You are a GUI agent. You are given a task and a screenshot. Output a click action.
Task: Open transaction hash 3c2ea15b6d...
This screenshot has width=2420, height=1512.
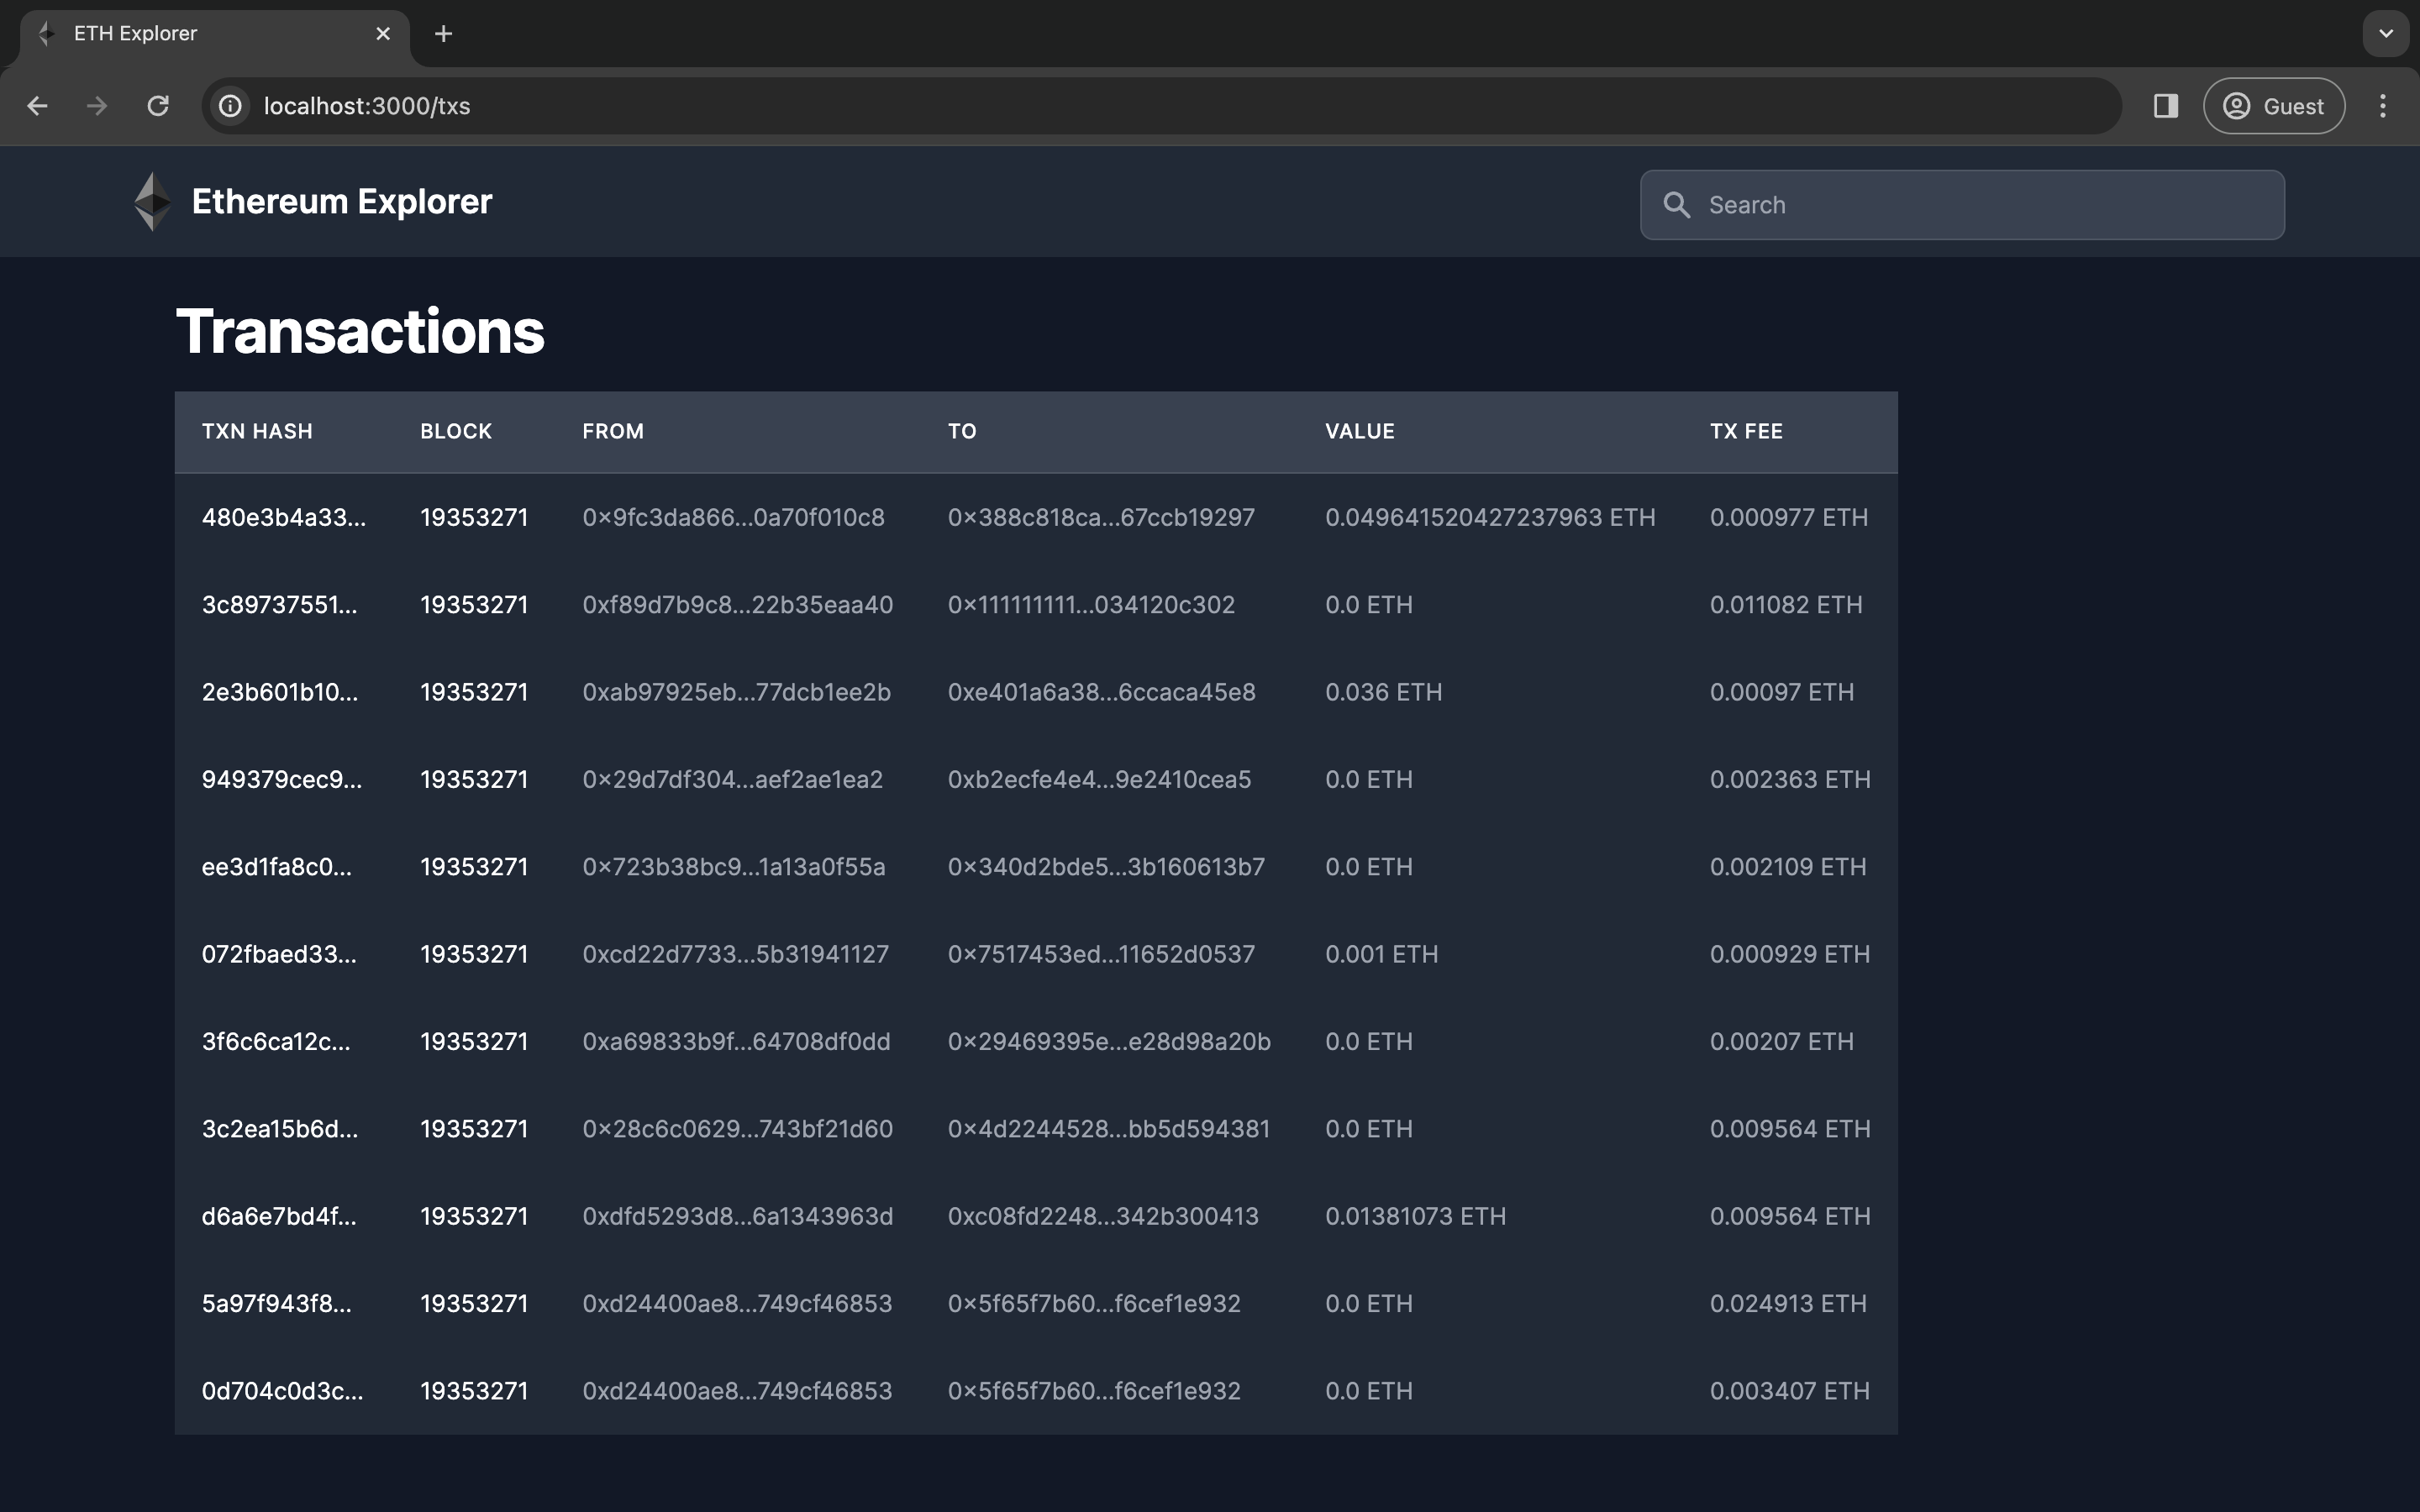click(x=280, y=1129)
